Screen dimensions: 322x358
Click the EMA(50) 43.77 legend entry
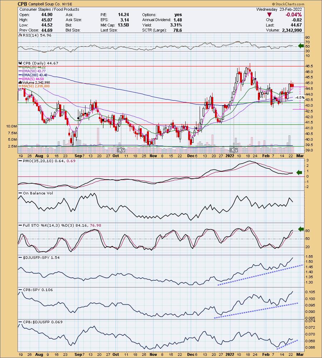(x=34, y=71)
